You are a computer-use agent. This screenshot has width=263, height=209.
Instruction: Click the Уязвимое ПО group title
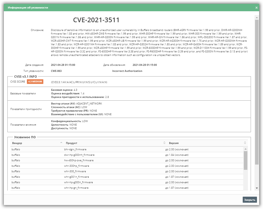coord(25,137)
